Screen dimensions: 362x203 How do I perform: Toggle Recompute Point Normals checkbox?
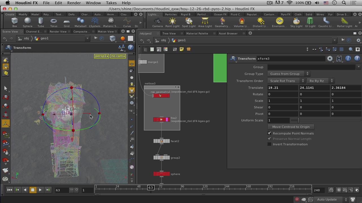pyautogui.click(x=270, y=133)
